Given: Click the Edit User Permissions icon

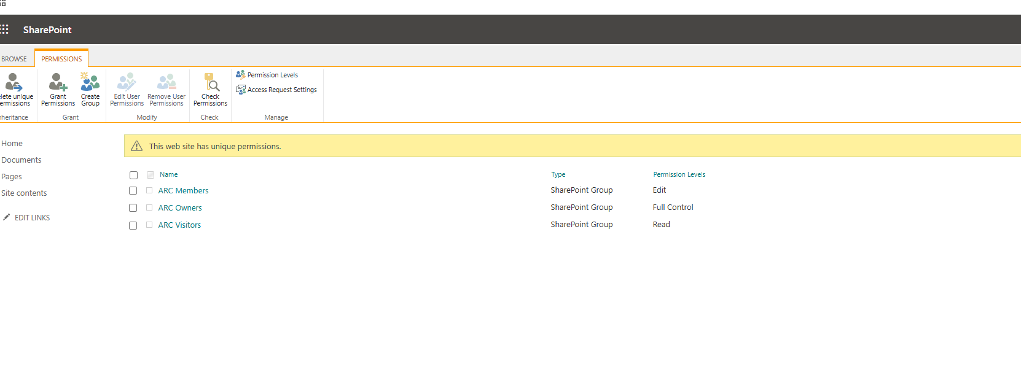Looking at the screenshot, I should 127,82.
